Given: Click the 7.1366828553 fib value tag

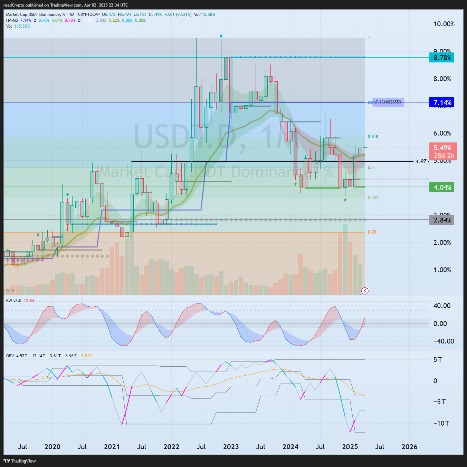Looking at the screenshot, I should (388, 102).
